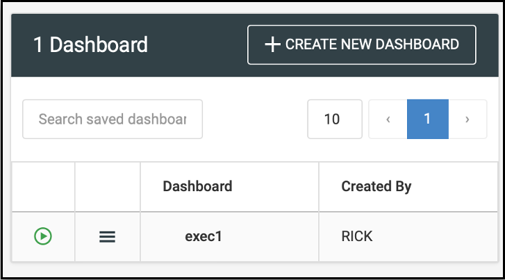Click the "1 Dashboard" heading text
The height and width of the screenshot is (280, 505).
[x=90, y=44]
